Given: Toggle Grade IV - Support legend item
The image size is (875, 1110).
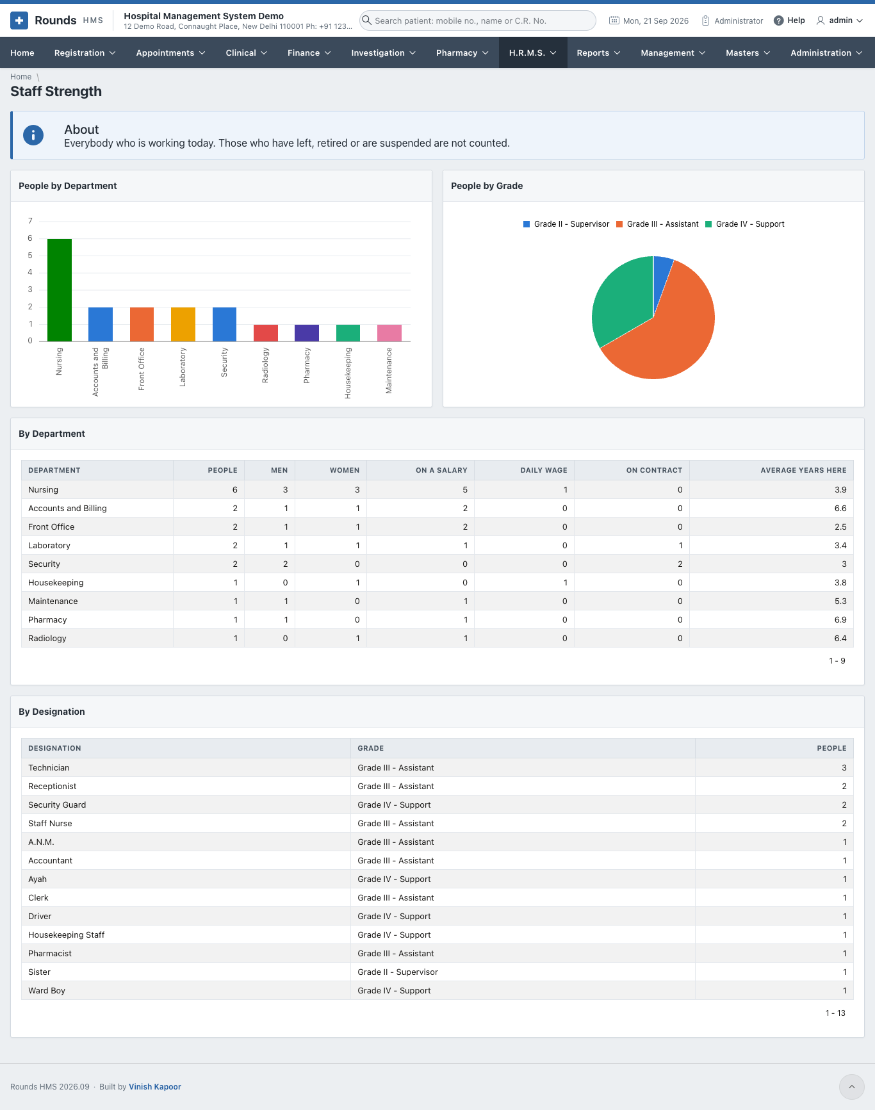Looking at the screenshot, I should (x=745, y=224).
